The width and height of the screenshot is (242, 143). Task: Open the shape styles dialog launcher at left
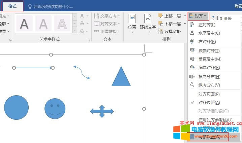(x=10, y=40)
